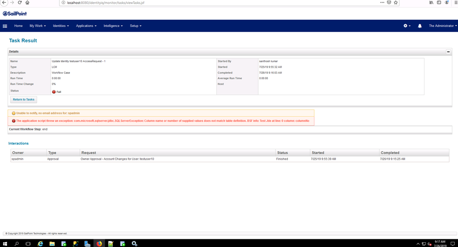Image resolution: width=458 pixels, height=247 pixels.
Task: Expand the My Work dropdown menu
Action: pos(38,26)
